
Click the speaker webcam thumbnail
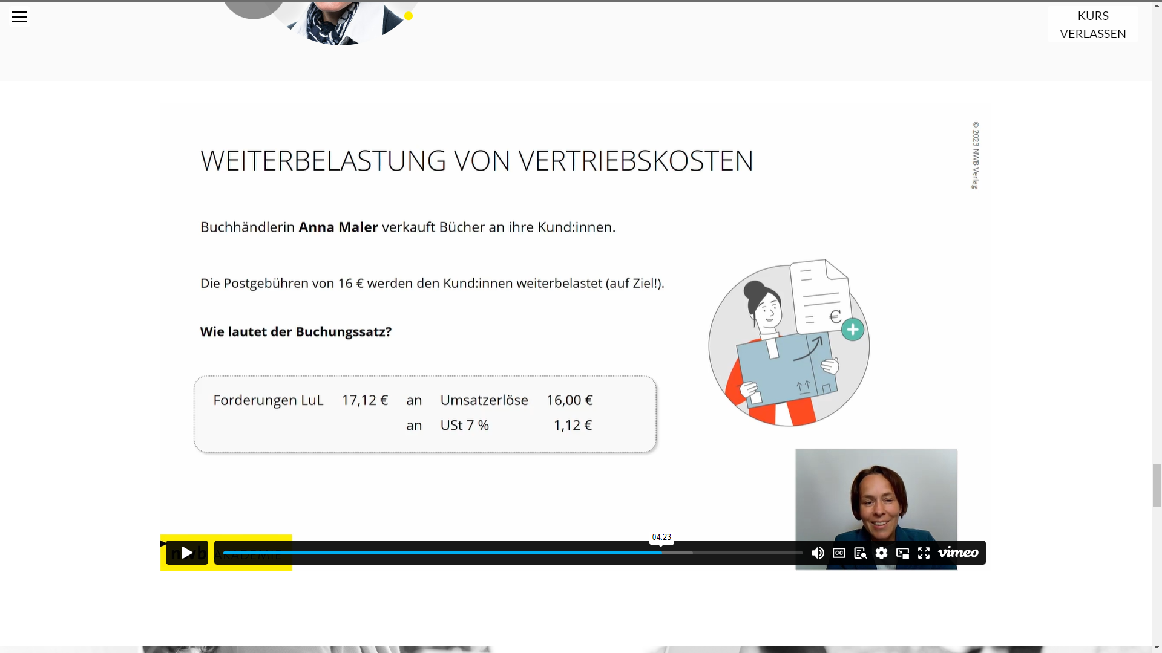[876, 496]
